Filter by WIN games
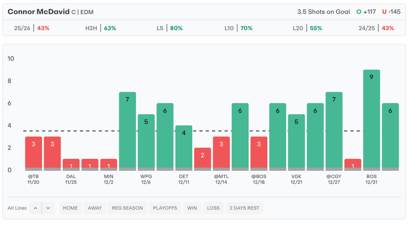The image size is (410, 225). click(x=192, y=208)
